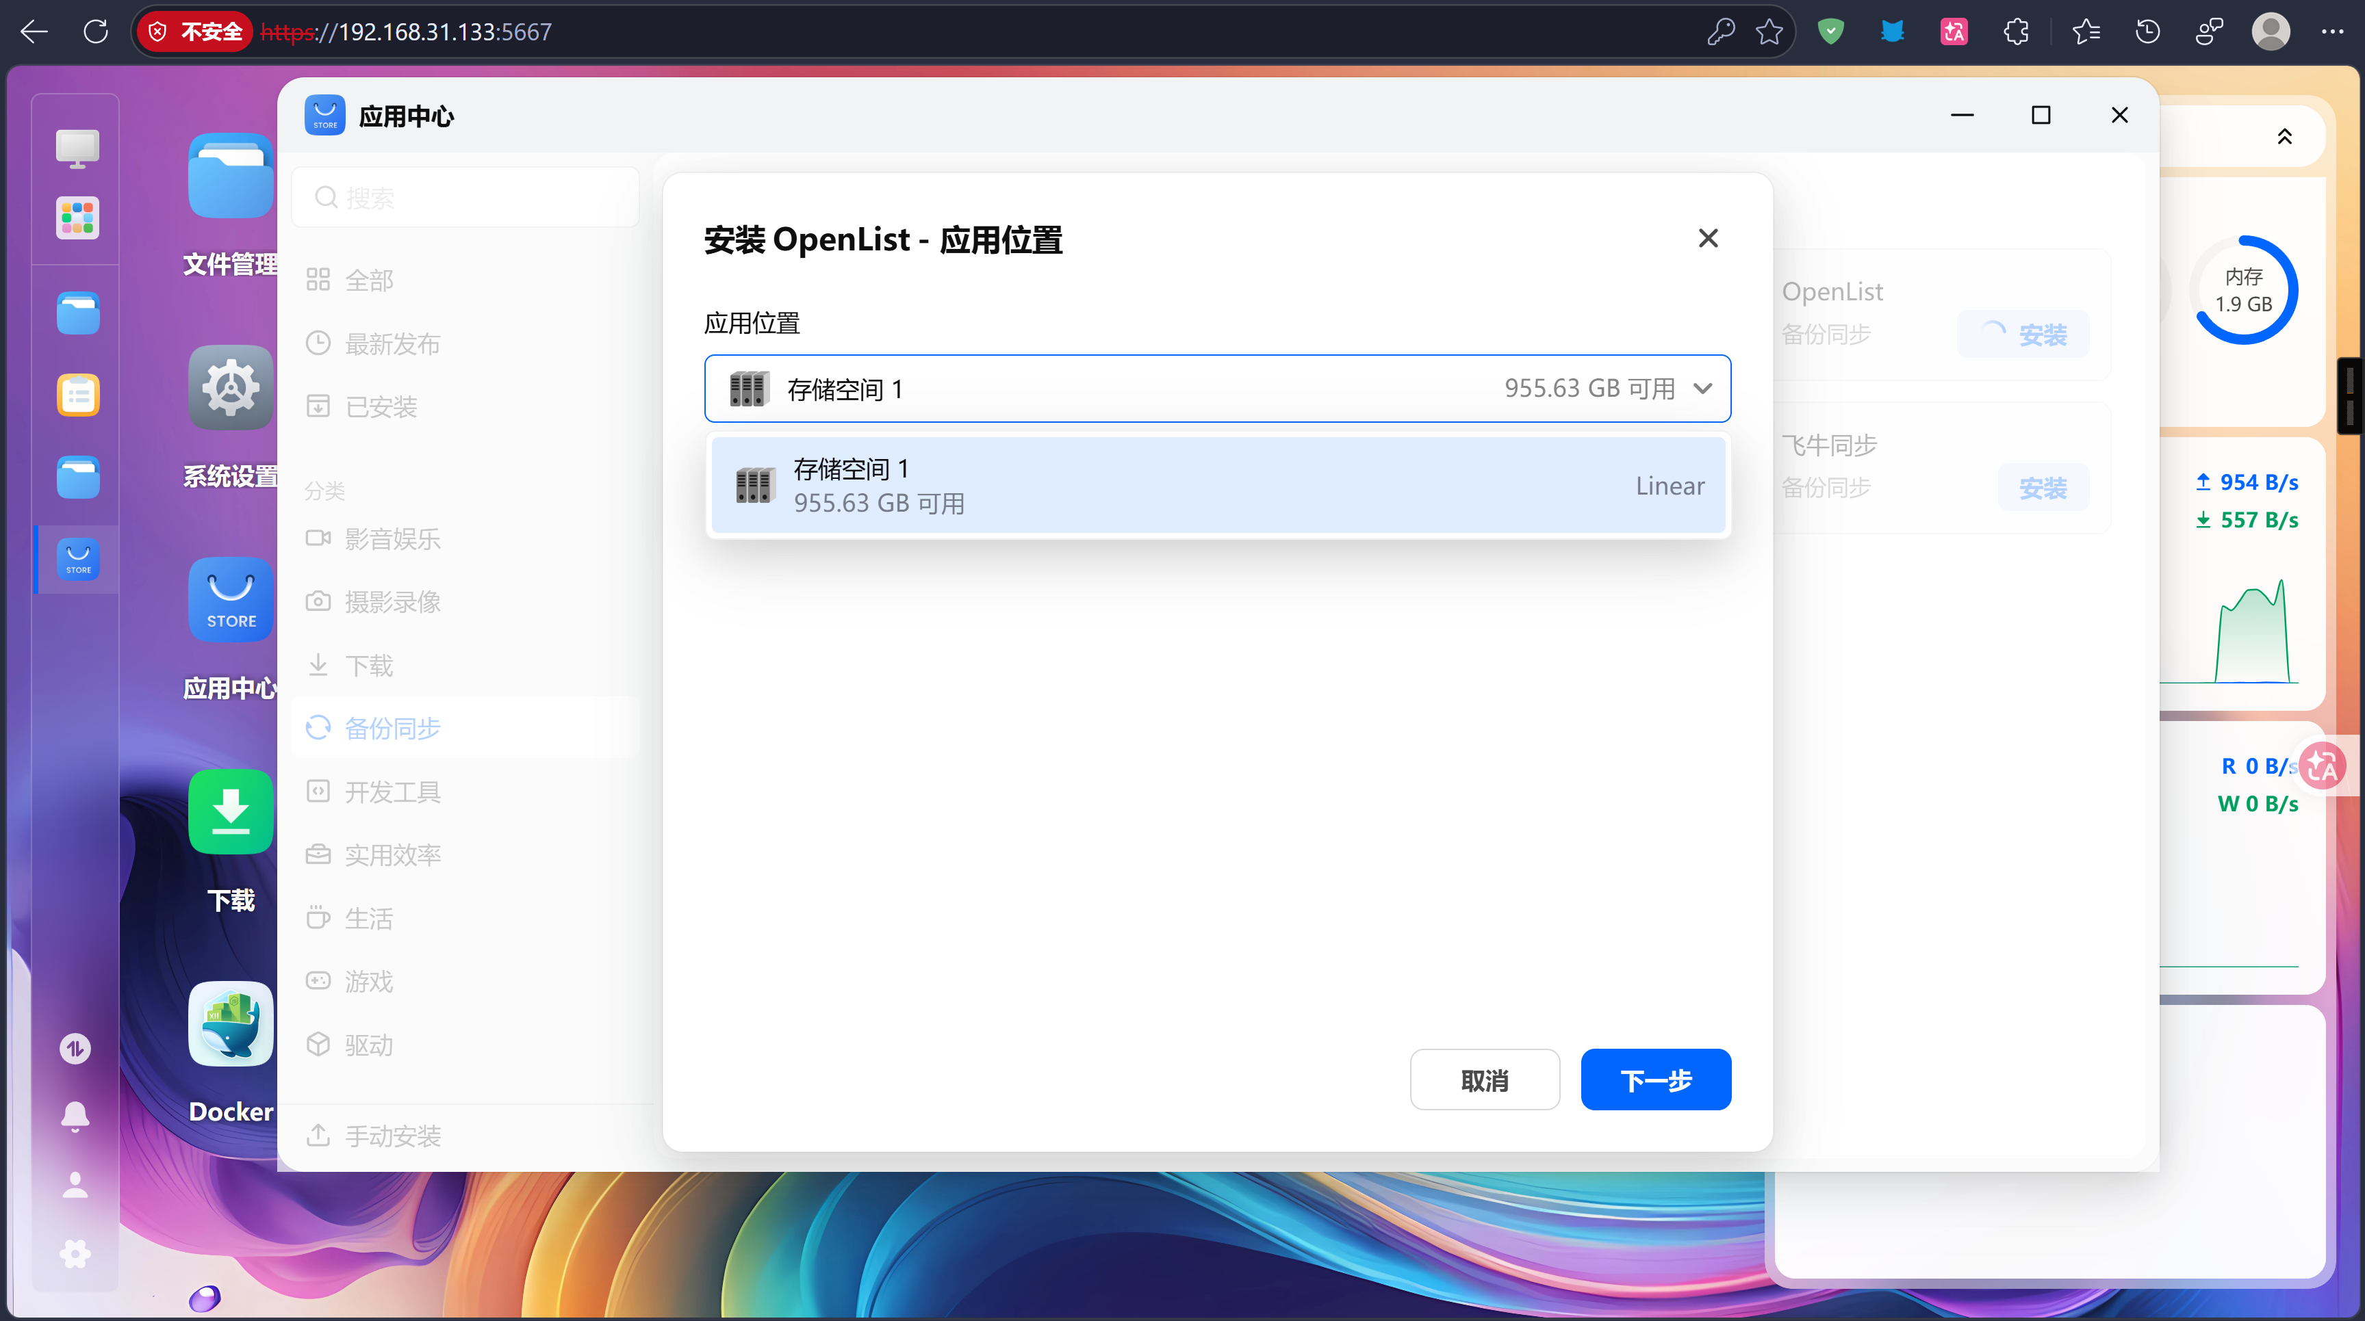Open the green Download app icon
The width and height of the screenshot is (2365, 1321).
231,812
